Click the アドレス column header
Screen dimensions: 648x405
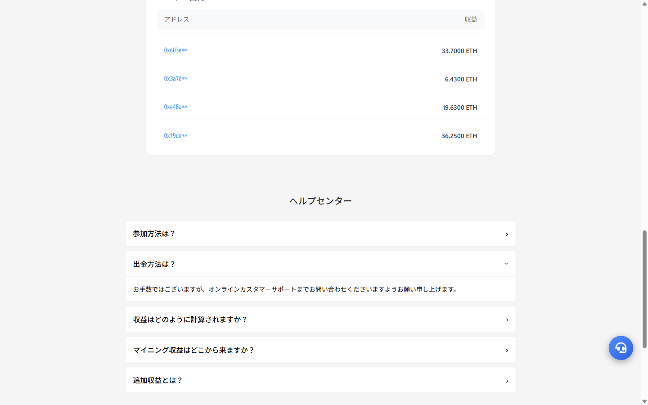click(x=176, y=19)
